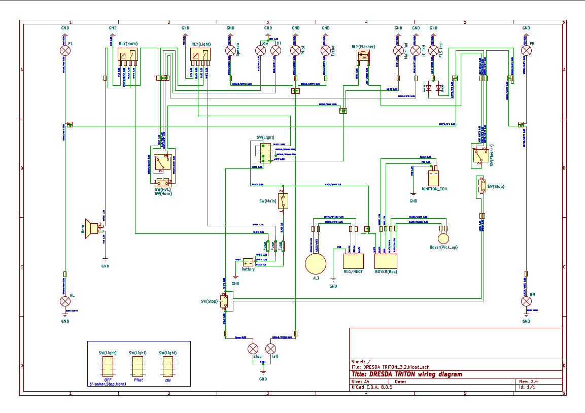Click the "SW(Main)" label text
The height and width of the screenshot is (413, 585).
(268, 201)
